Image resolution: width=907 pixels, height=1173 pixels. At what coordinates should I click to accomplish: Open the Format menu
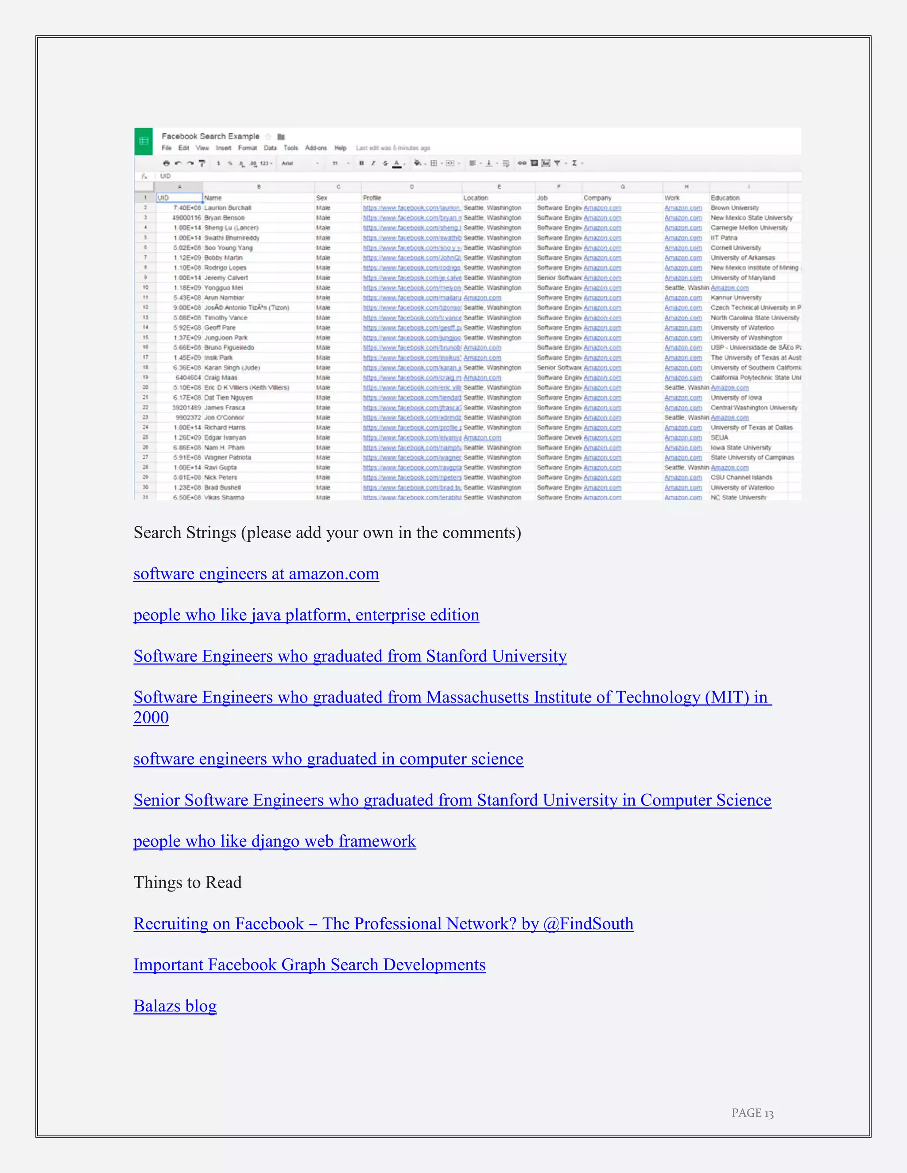[x=247, y=148]
